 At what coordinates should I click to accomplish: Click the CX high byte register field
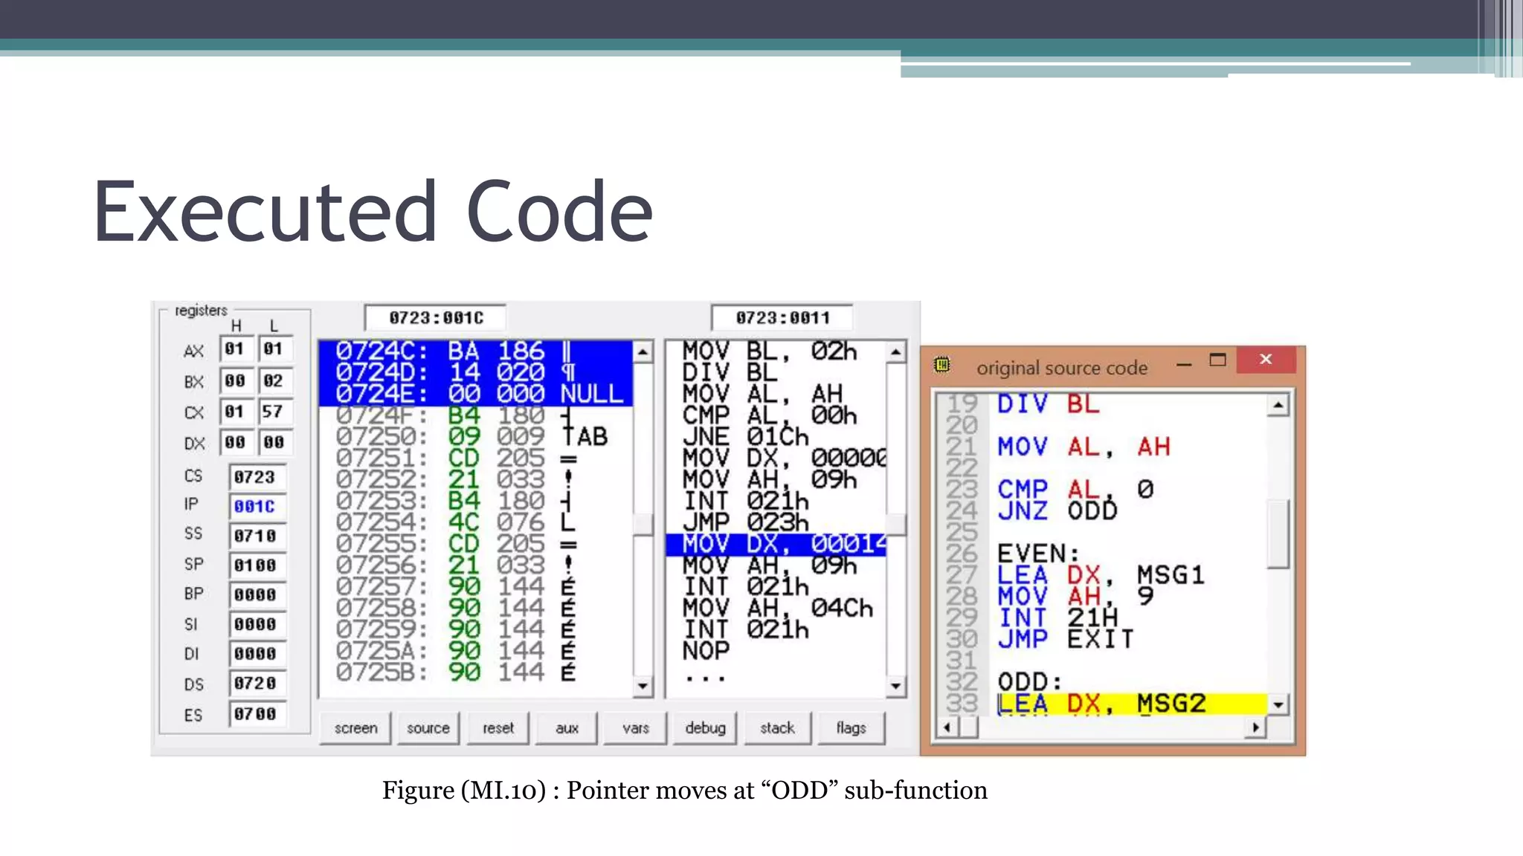point(236,412)
